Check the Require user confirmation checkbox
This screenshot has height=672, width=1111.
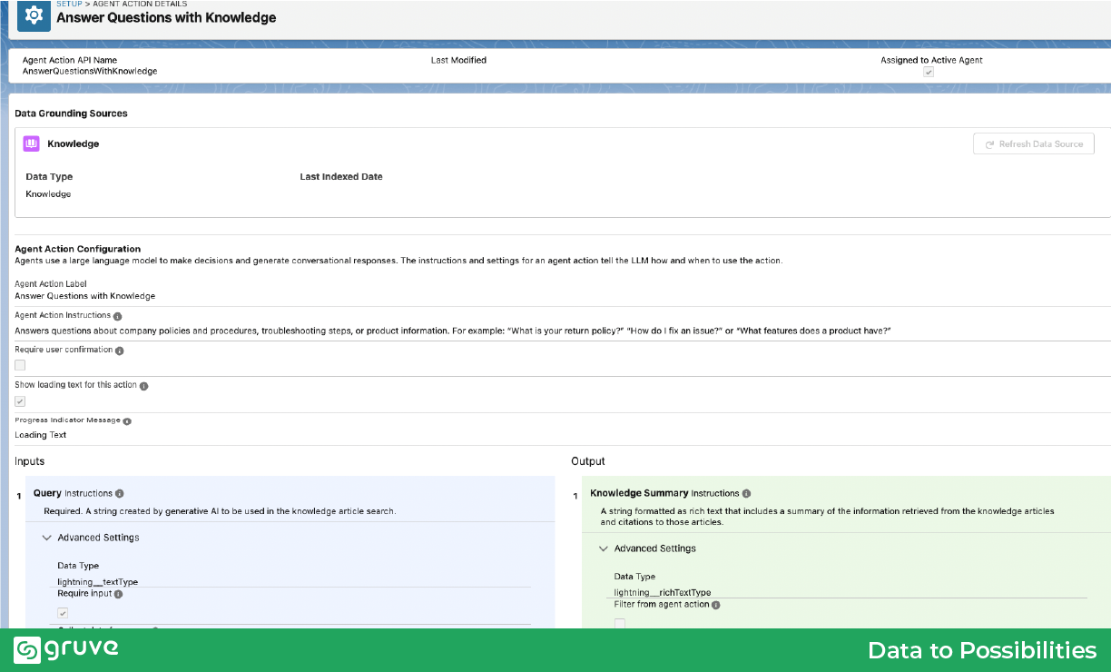click(20, 365)
